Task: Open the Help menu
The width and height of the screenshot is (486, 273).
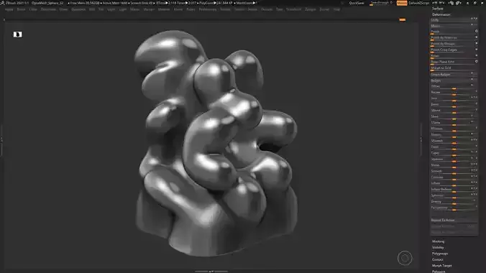Action: tap(337, 9)
